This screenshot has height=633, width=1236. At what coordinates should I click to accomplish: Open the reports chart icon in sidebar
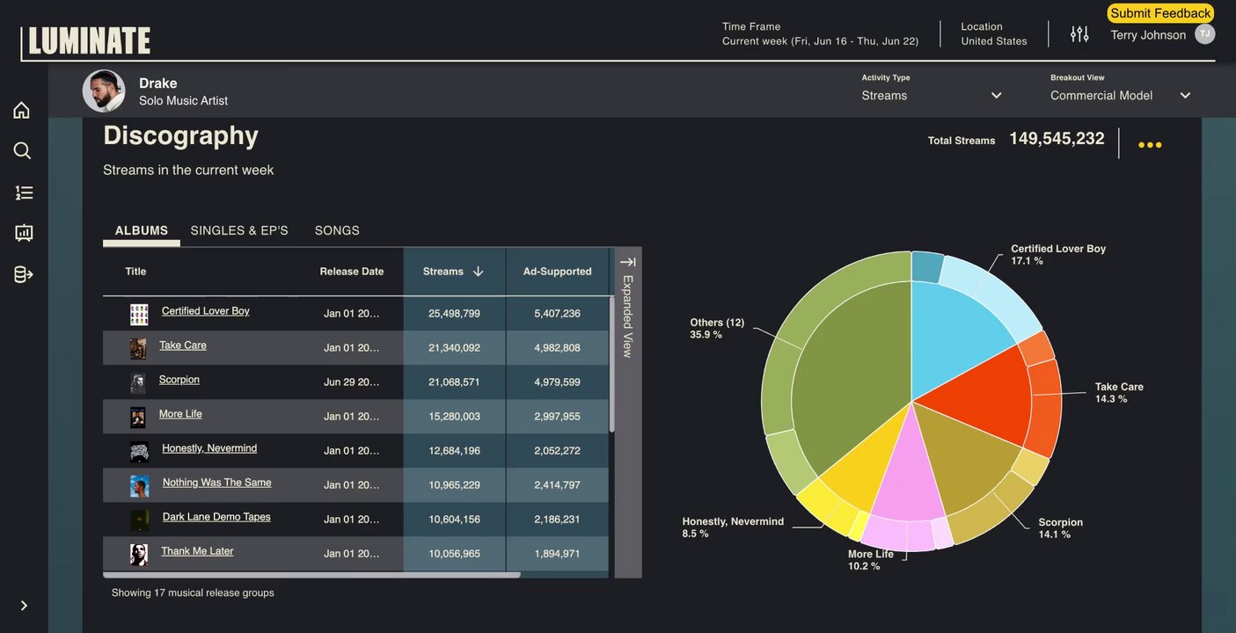(24, 233)
